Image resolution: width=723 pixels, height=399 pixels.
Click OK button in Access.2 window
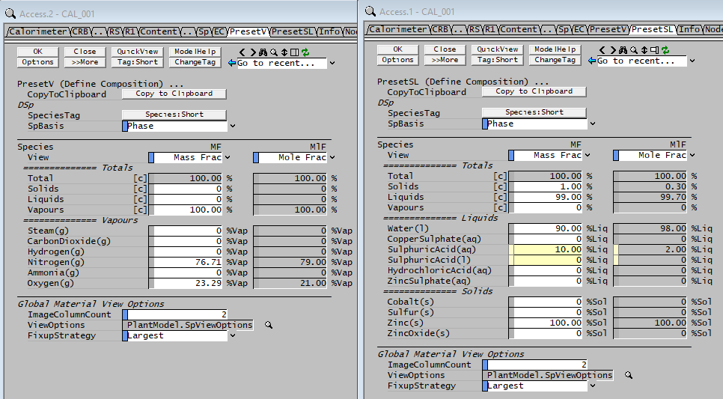(x=38, y=52)
